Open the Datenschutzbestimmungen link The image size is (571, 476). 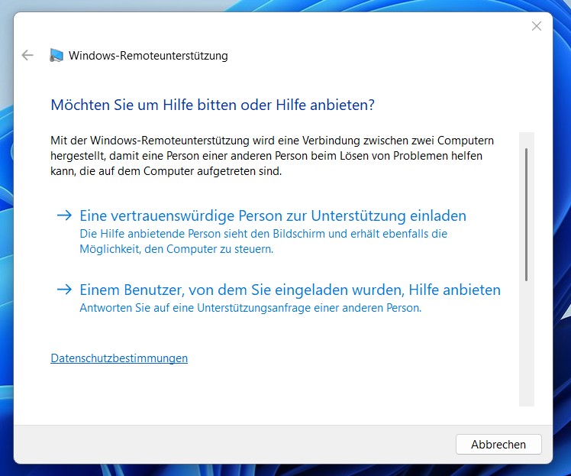pyautogui.click(x=119, y=358)
